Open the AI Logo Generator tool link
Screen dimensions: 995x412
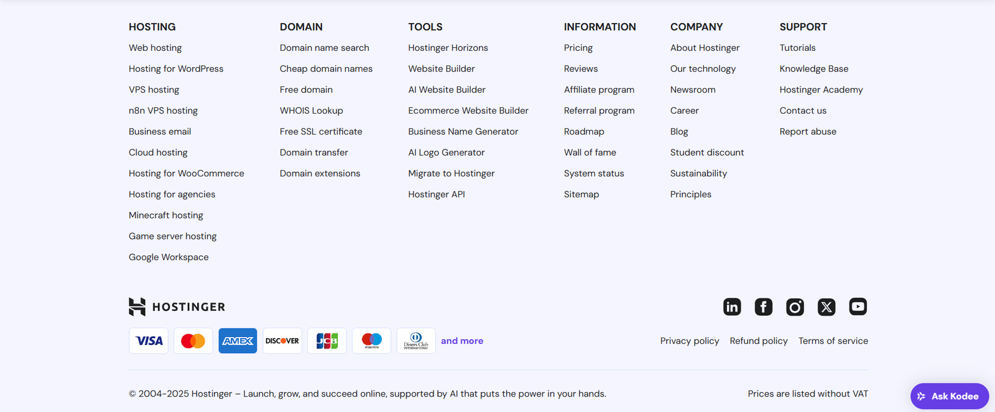click(x=447, y=152)
